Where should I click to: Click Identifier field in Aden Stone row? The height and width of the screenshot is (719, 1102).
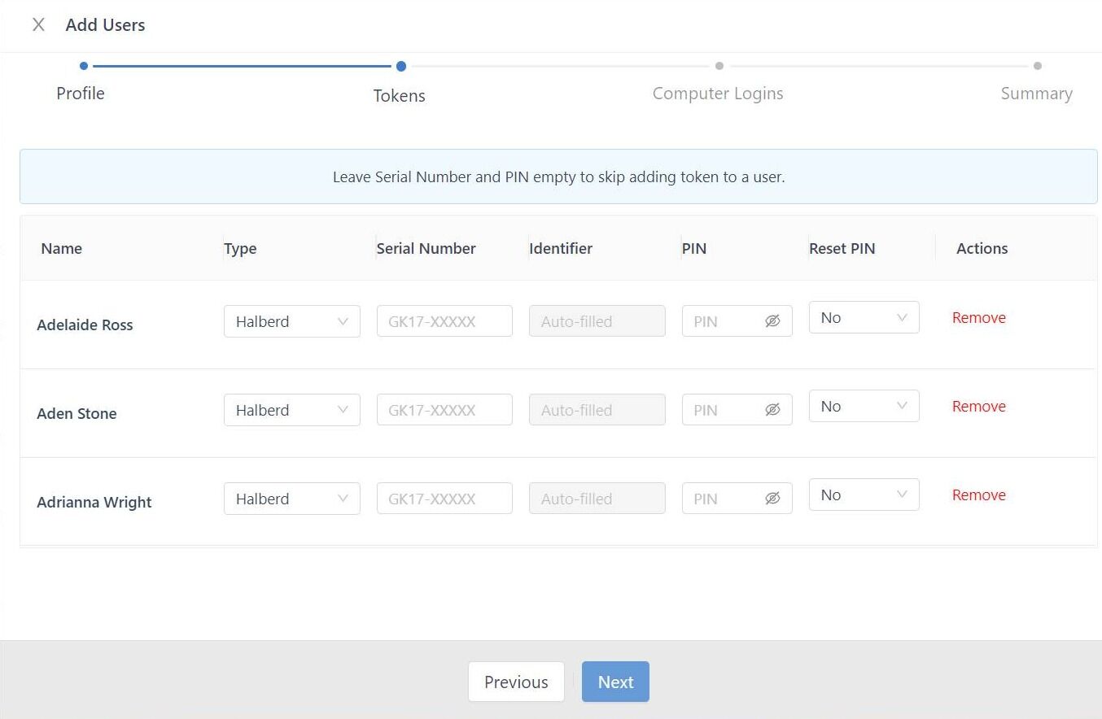tap(597, 410)
